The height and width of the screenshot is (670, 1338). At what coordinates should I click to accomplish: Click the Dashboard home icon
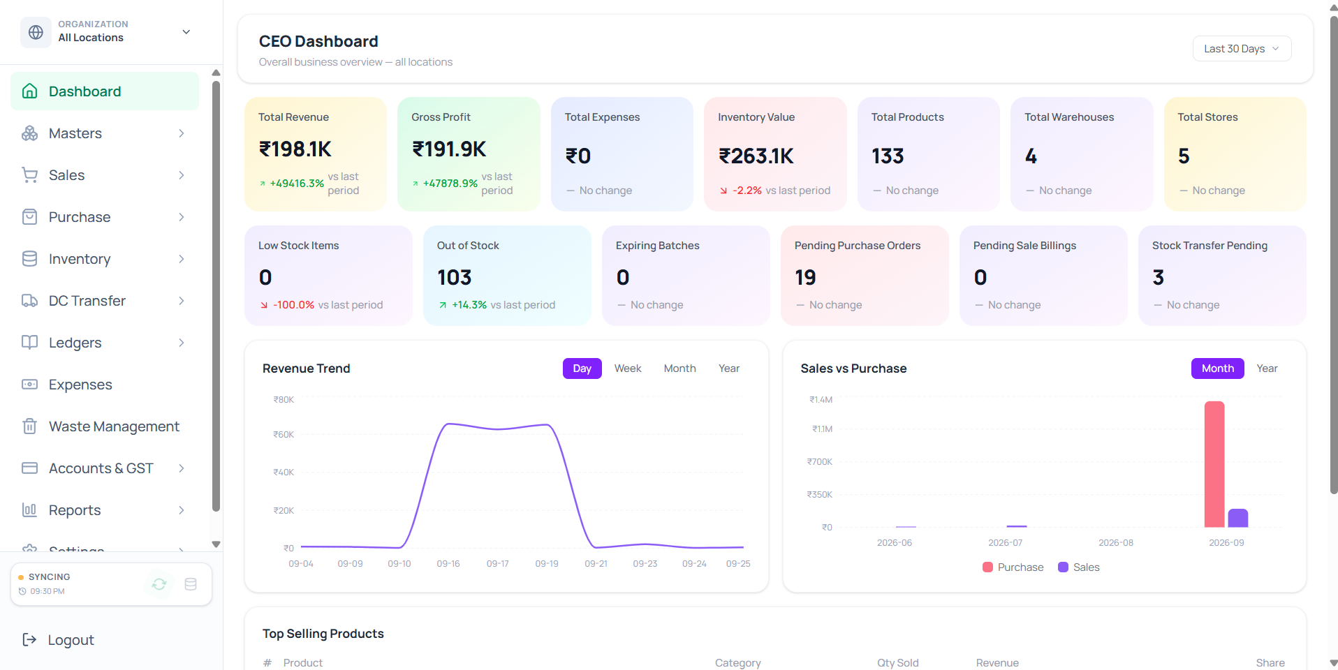[29, 91]
